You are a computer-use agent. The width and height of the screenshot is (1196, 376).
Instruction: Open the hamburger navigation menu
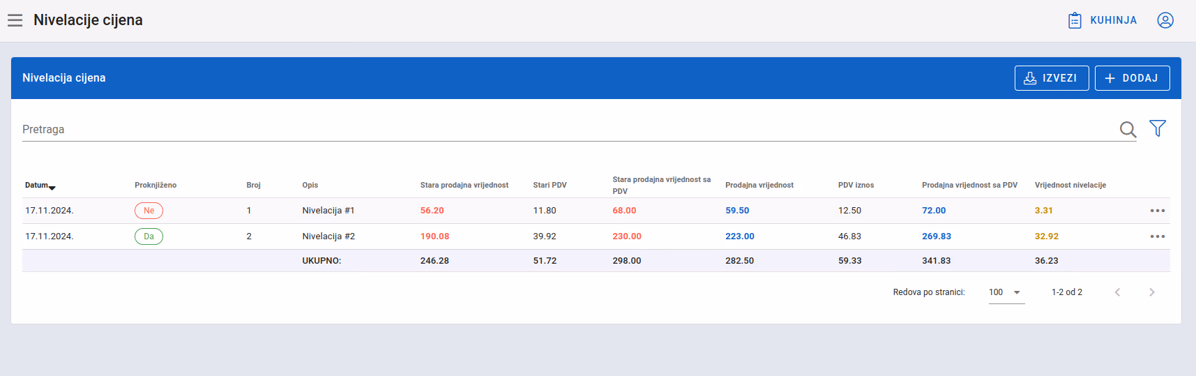pyautogui.click(x=15, y=20)
